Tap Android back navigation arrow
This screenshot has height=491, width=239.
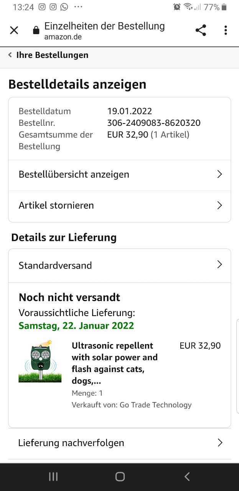[187, 476]
